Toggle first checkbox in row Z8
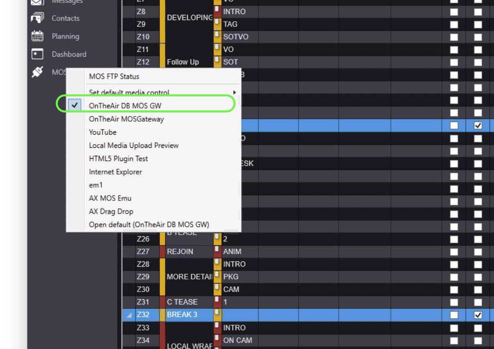The height and width of the screenshot is (349, 494). click(454, 12)
